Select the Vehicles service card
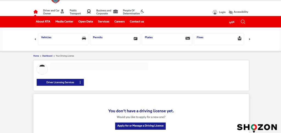Viewport: 281px width, 133px height. (x=63, y=39)
